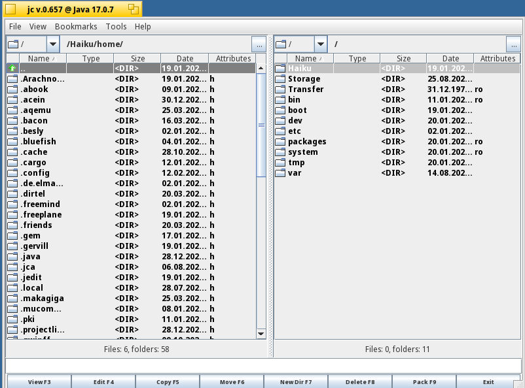Click the folder icon beside .java
The width and height of the screenshot is (525, 388).
coord(12,257)
